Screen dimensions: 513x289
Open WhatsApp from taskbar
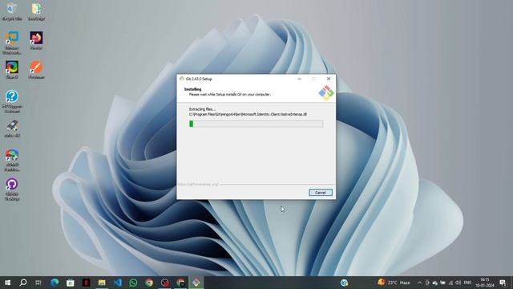133,283
